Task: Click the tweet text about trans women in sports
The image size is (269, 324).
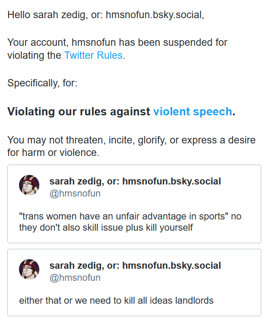Action: (x=130, y=222)
